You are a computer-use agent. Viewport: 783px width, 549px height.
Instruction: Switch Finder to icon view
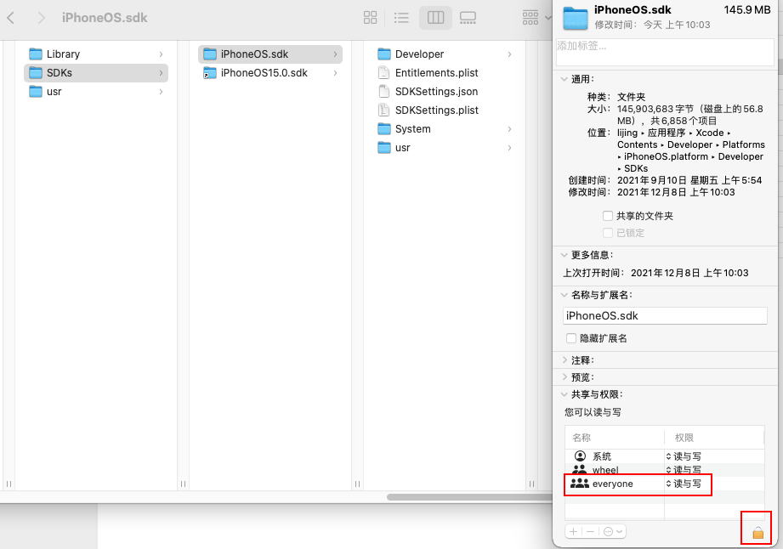point(370,18)
